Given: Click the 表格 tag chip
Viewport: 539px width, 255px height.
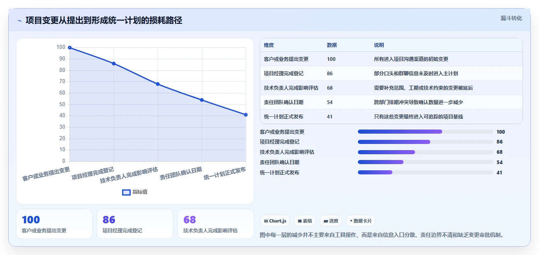Looking at the screenshot, I should point(305,221).
